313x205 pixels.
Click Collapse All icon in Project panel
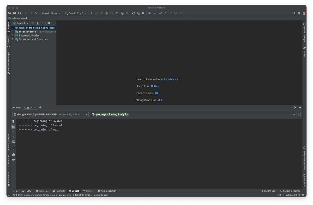pos(42,23)
